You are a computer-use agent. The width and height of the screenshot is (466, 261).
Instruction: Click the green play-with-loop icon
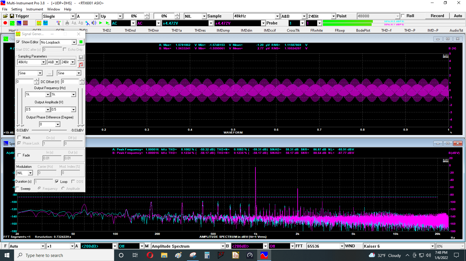point(107,23)
